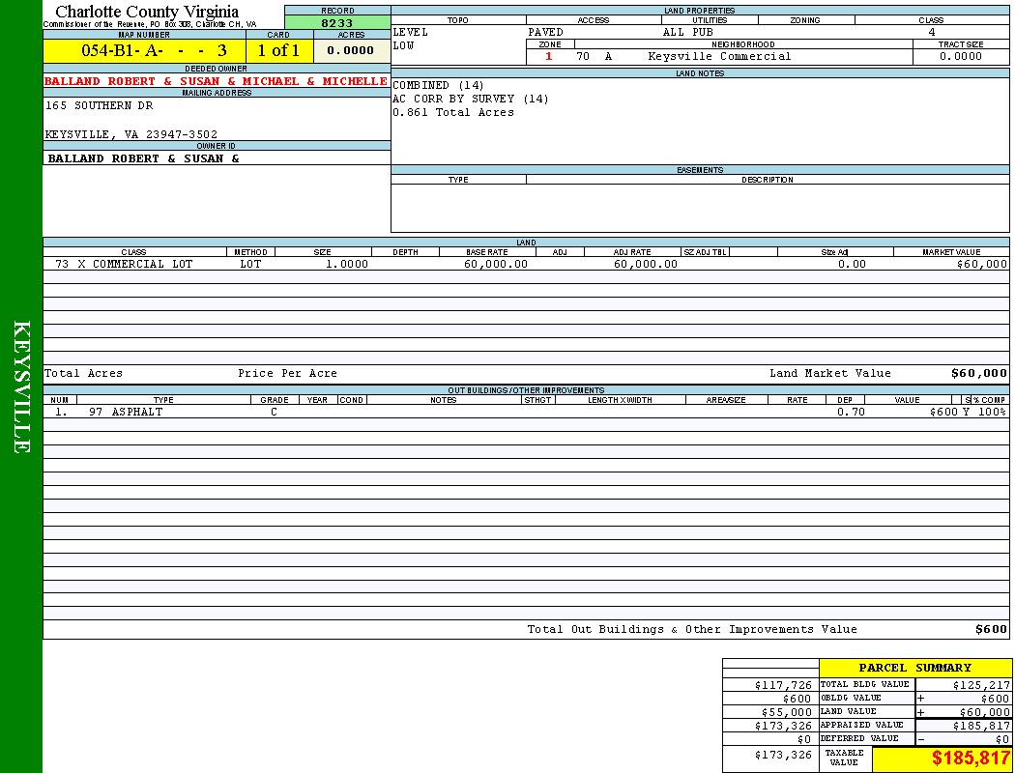
Task: Click the green record number 8233 field
Action: (x=337, y=22)
